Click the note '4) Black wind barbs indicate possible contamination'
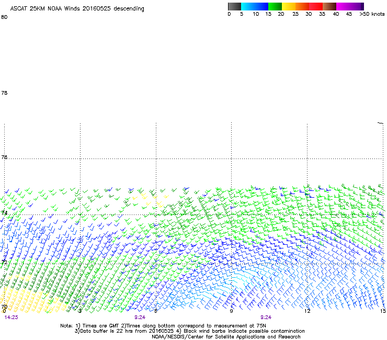Image resolution: width=387 pixels, height=340 pixels. pos(241,331)
